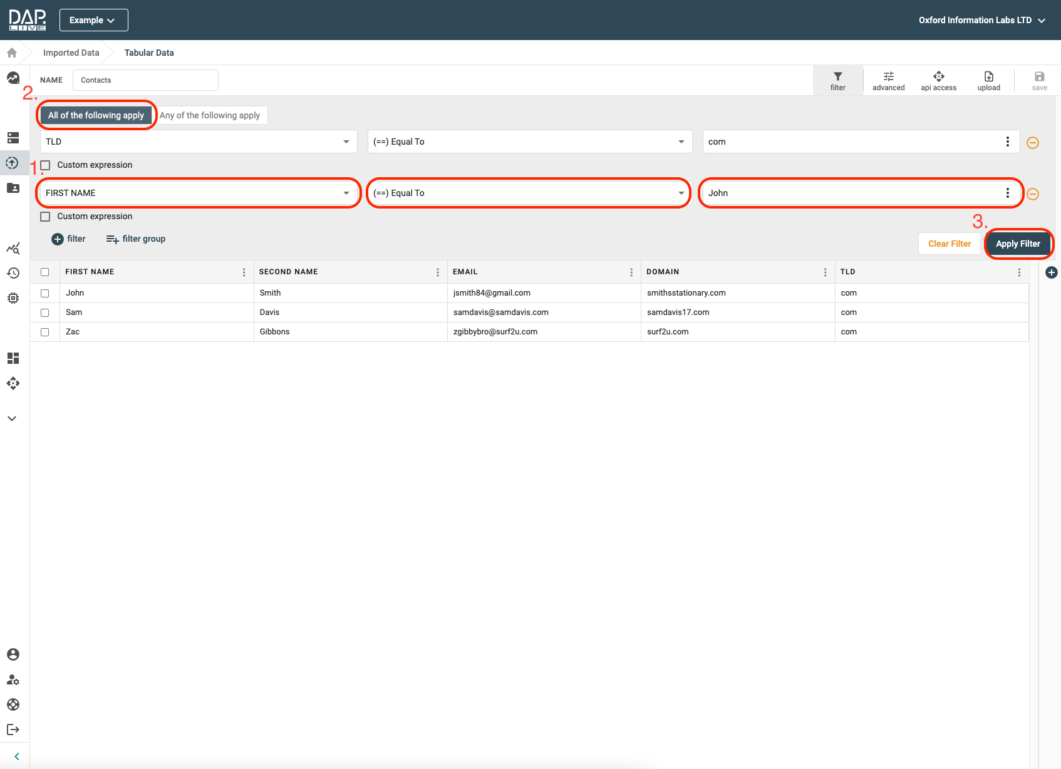
Task: Open Oxford Information Labs LTD account menu
Action: [981, 20]
